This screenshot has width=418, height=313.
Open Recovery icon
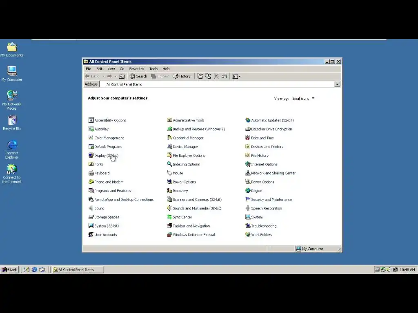pyautogui.click(x=169, y=191)
